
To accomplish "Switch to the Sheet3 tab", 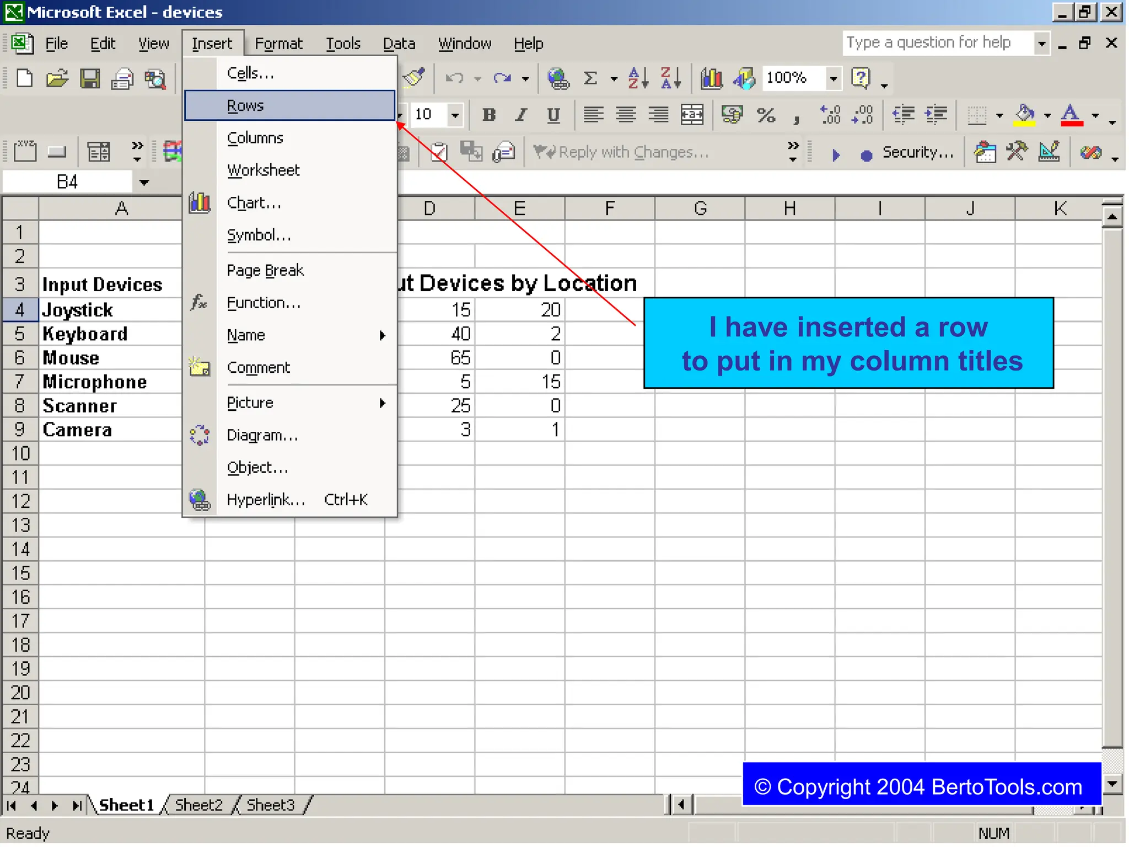I will tap(270, 805).
